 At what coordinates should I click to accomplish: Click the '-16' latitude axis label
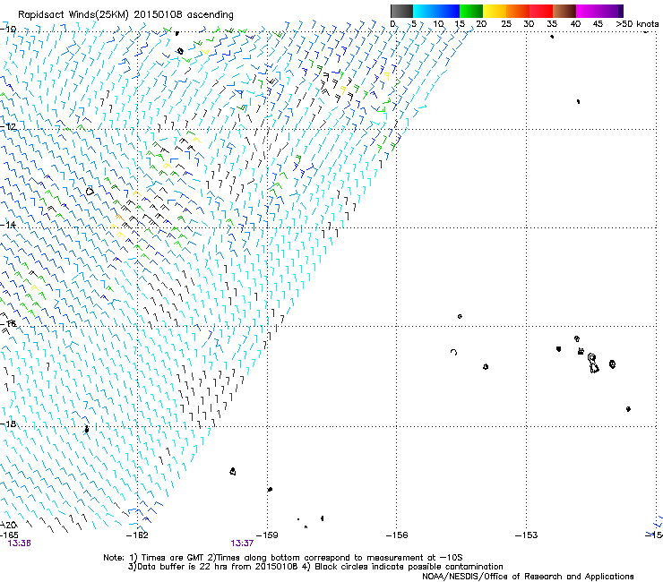(8, 324)
